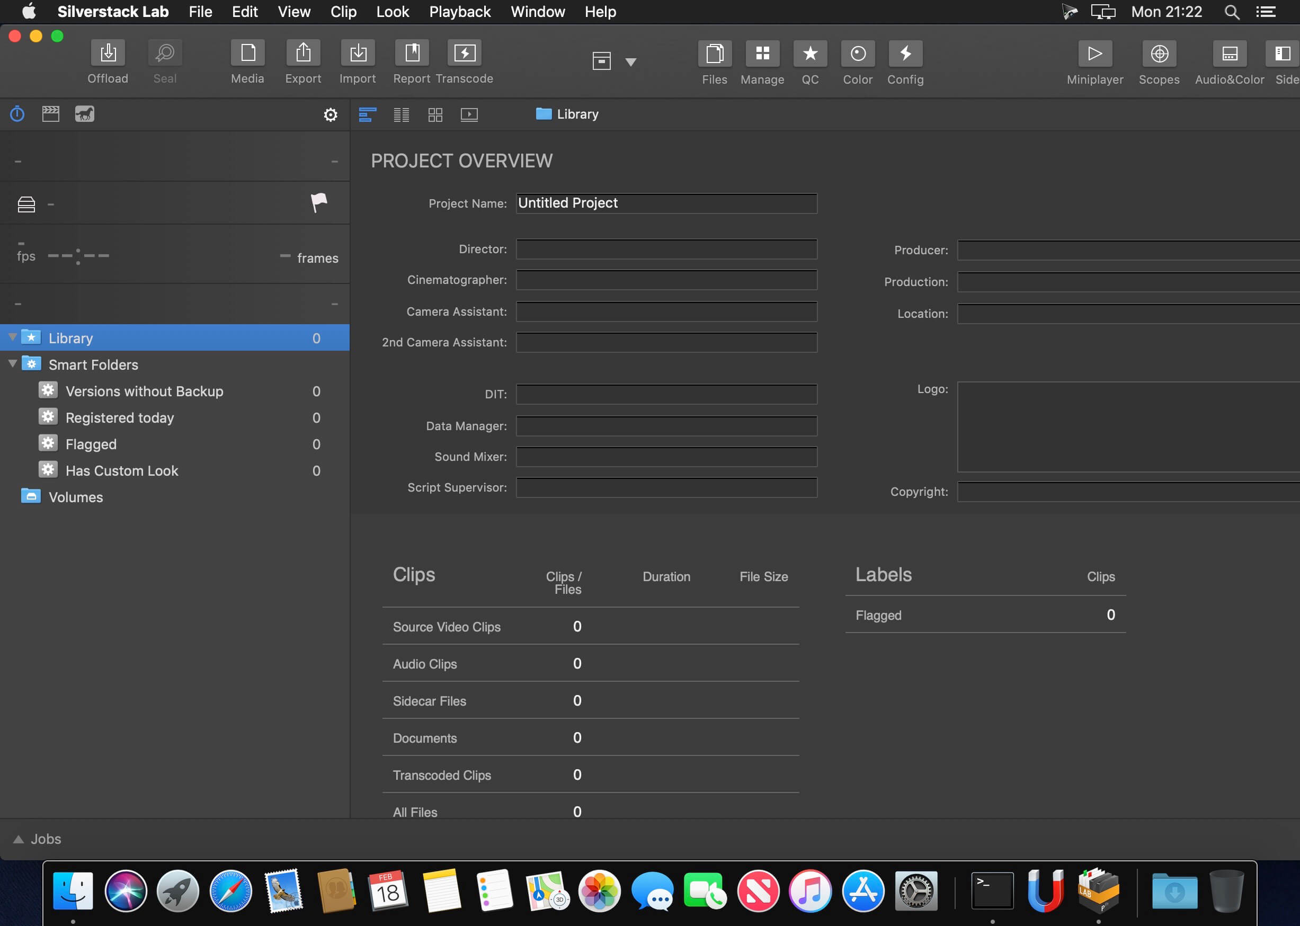
Task: Switch to the Manage layout
Action: click(762, 54)
